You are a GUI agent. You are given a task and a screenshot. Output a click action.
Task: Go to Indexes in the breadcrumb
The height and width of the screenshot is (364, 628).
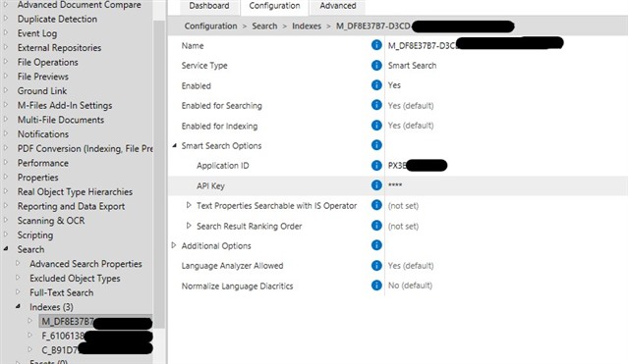307,26
